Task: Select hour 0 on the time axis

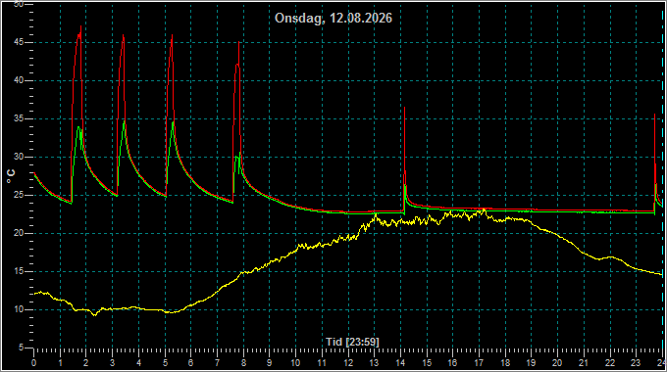Action: tap(34, 363)
